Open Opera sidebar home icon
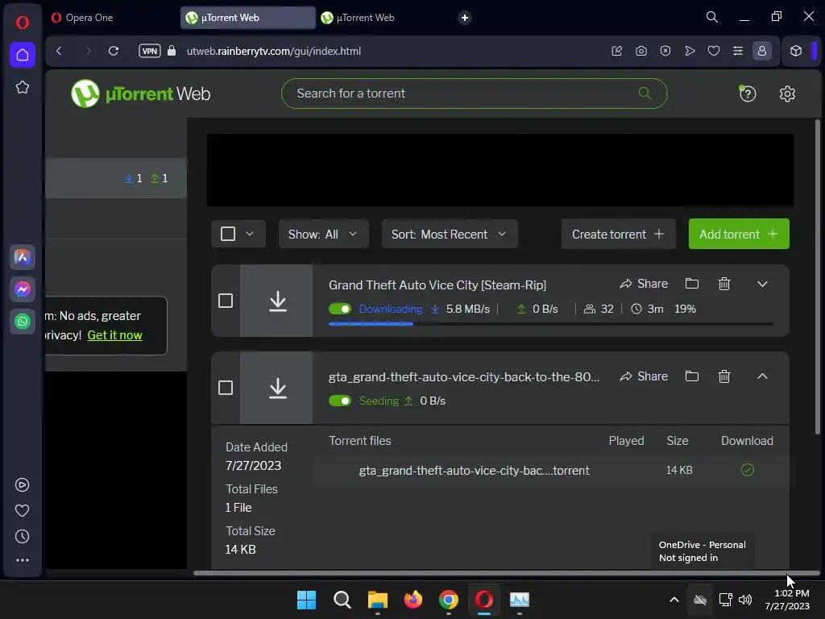Screen dimensions: 825x619 22,55
